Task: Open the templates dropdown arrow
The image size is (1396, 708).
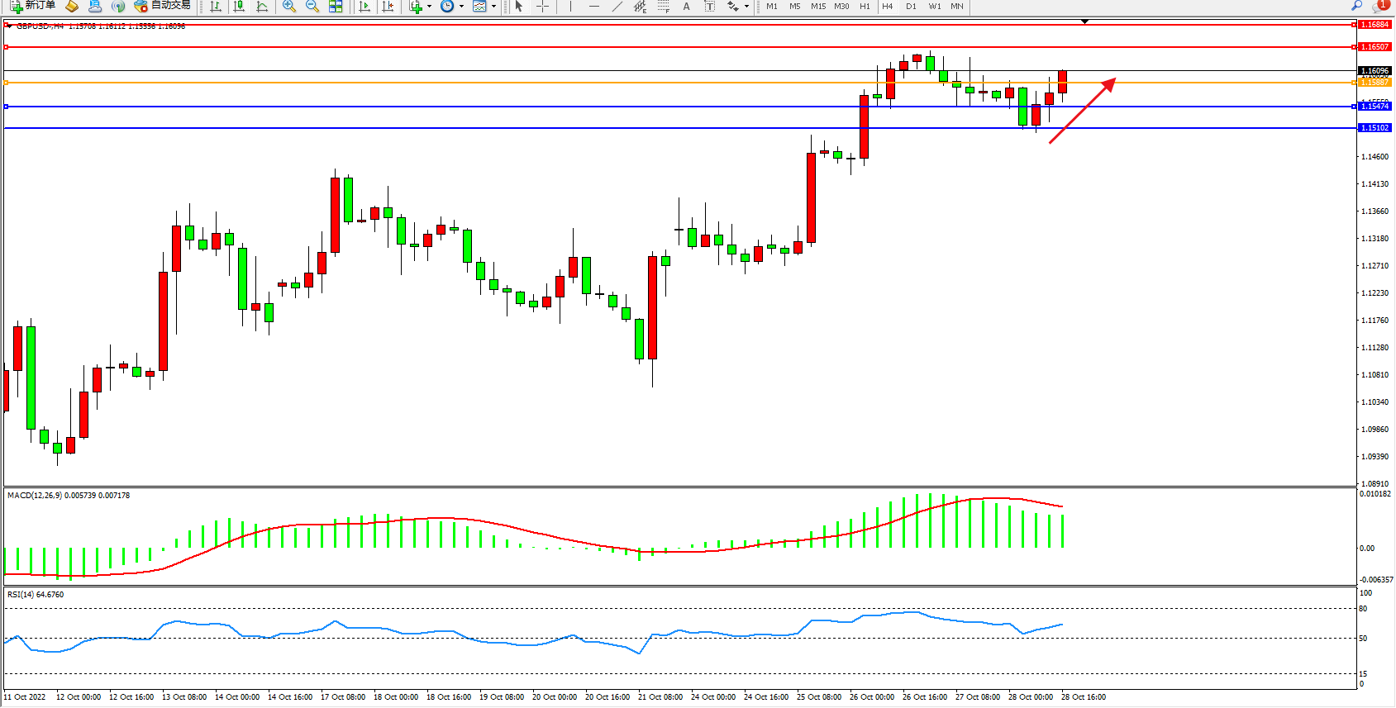Action: [493, 7]
